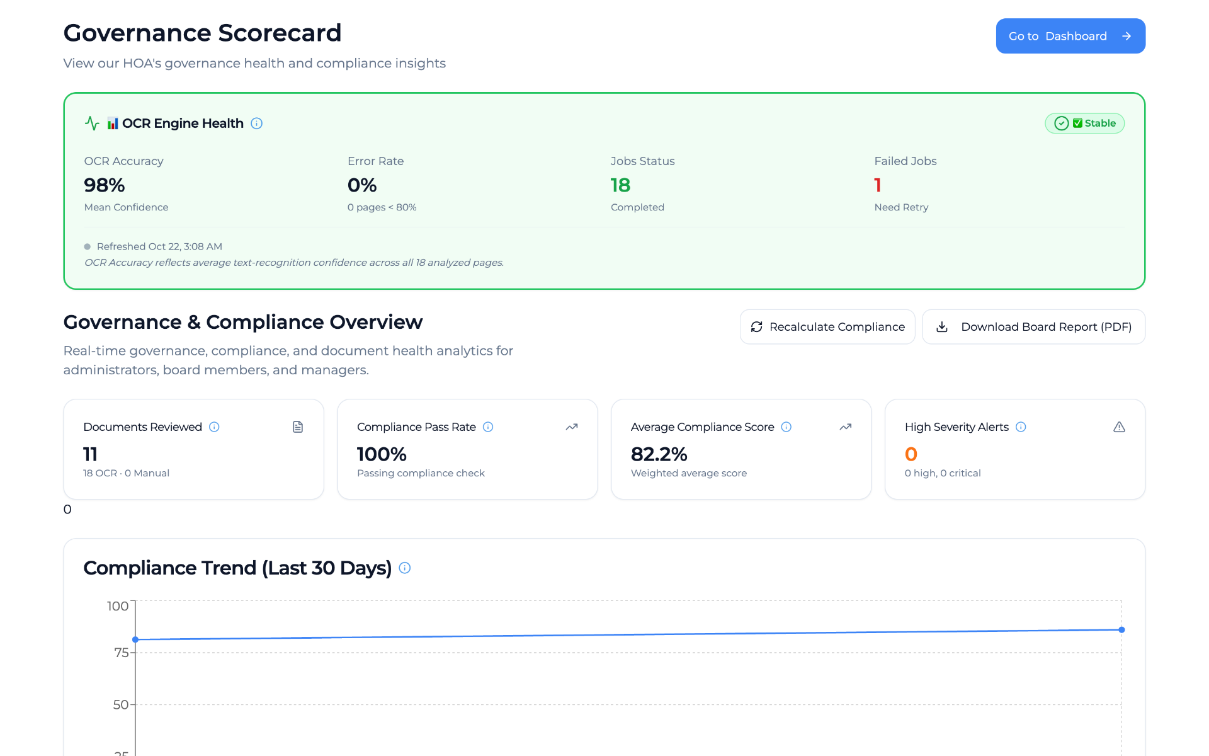Image resolution: width=1209 pixels, height=756 pixels.
Task: Click the 100% pass rate value
Action: coord(382,454)
